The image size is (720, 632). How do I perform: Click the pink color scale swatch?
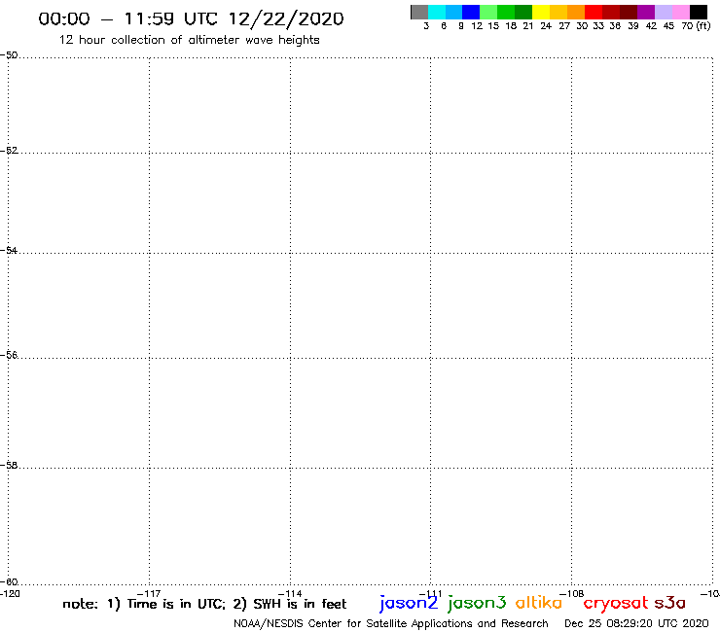coord(680,12)
